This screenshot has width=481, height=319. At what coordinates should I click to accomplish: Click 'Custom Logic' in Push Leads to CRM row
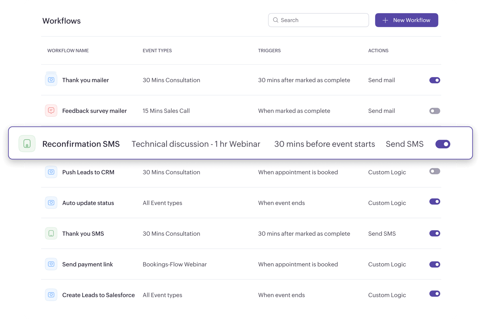coord(387,172)
